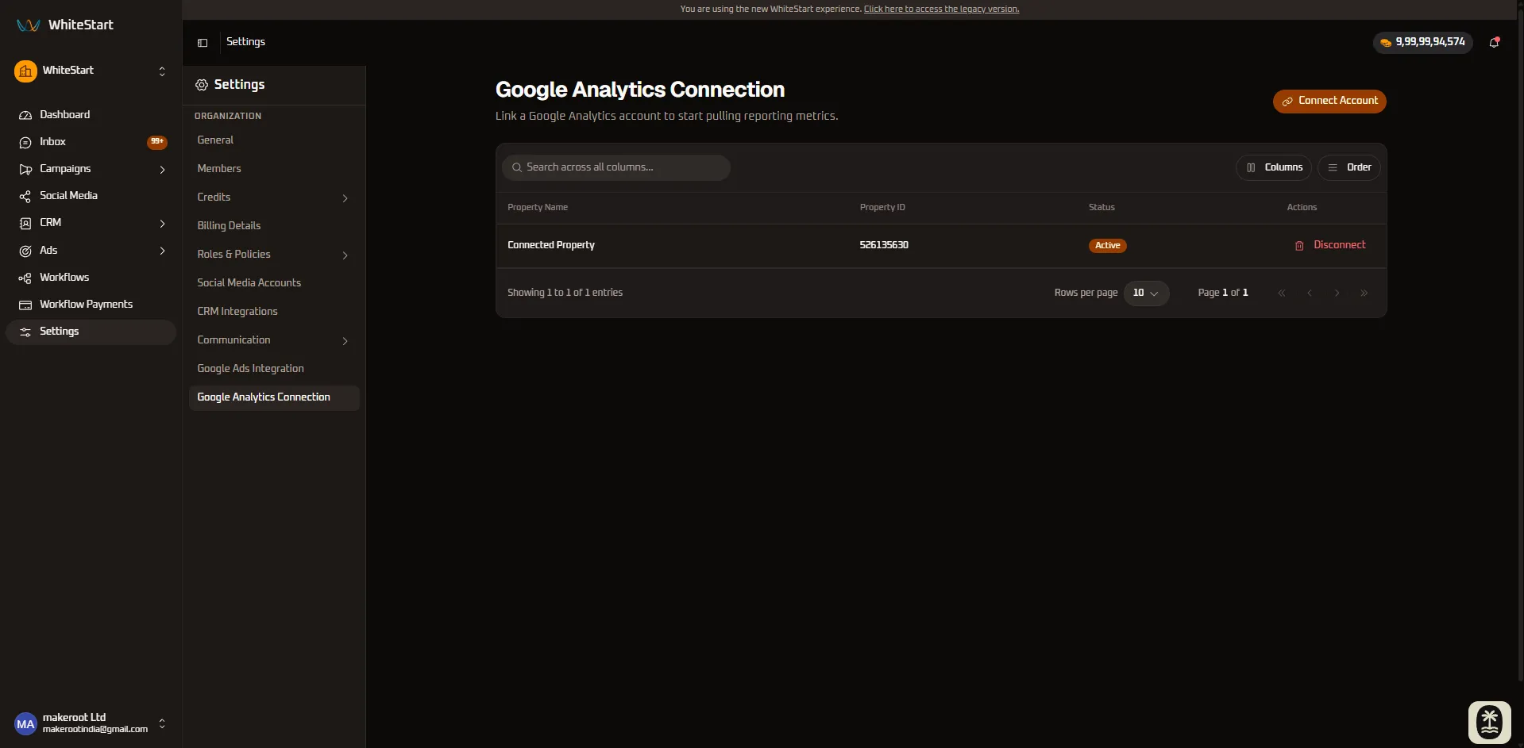Click the orange WhiteStart organization avatar

point(25,71)
